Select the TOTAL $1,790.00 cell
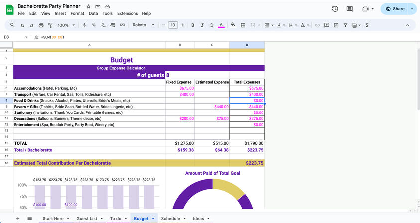Image resolution: width=420 pixels, height=223 pixels. pos(247,143)
